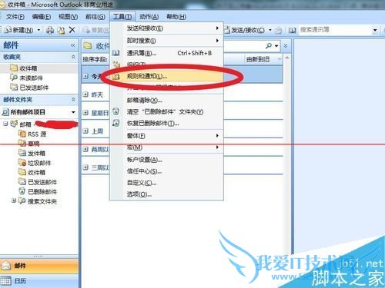Switch to the 邮件 navigation button
Image resolution: width=385 pixels, height=288 pixels.
pyautogui.click(x=39, y=266)
